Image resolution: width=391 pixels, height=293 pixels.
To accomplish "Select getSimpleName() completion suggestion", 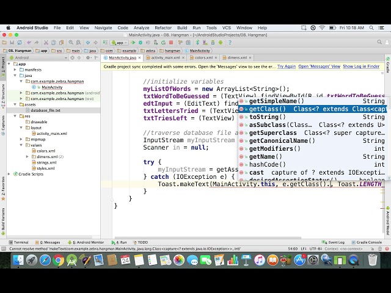I will (312, 101).
